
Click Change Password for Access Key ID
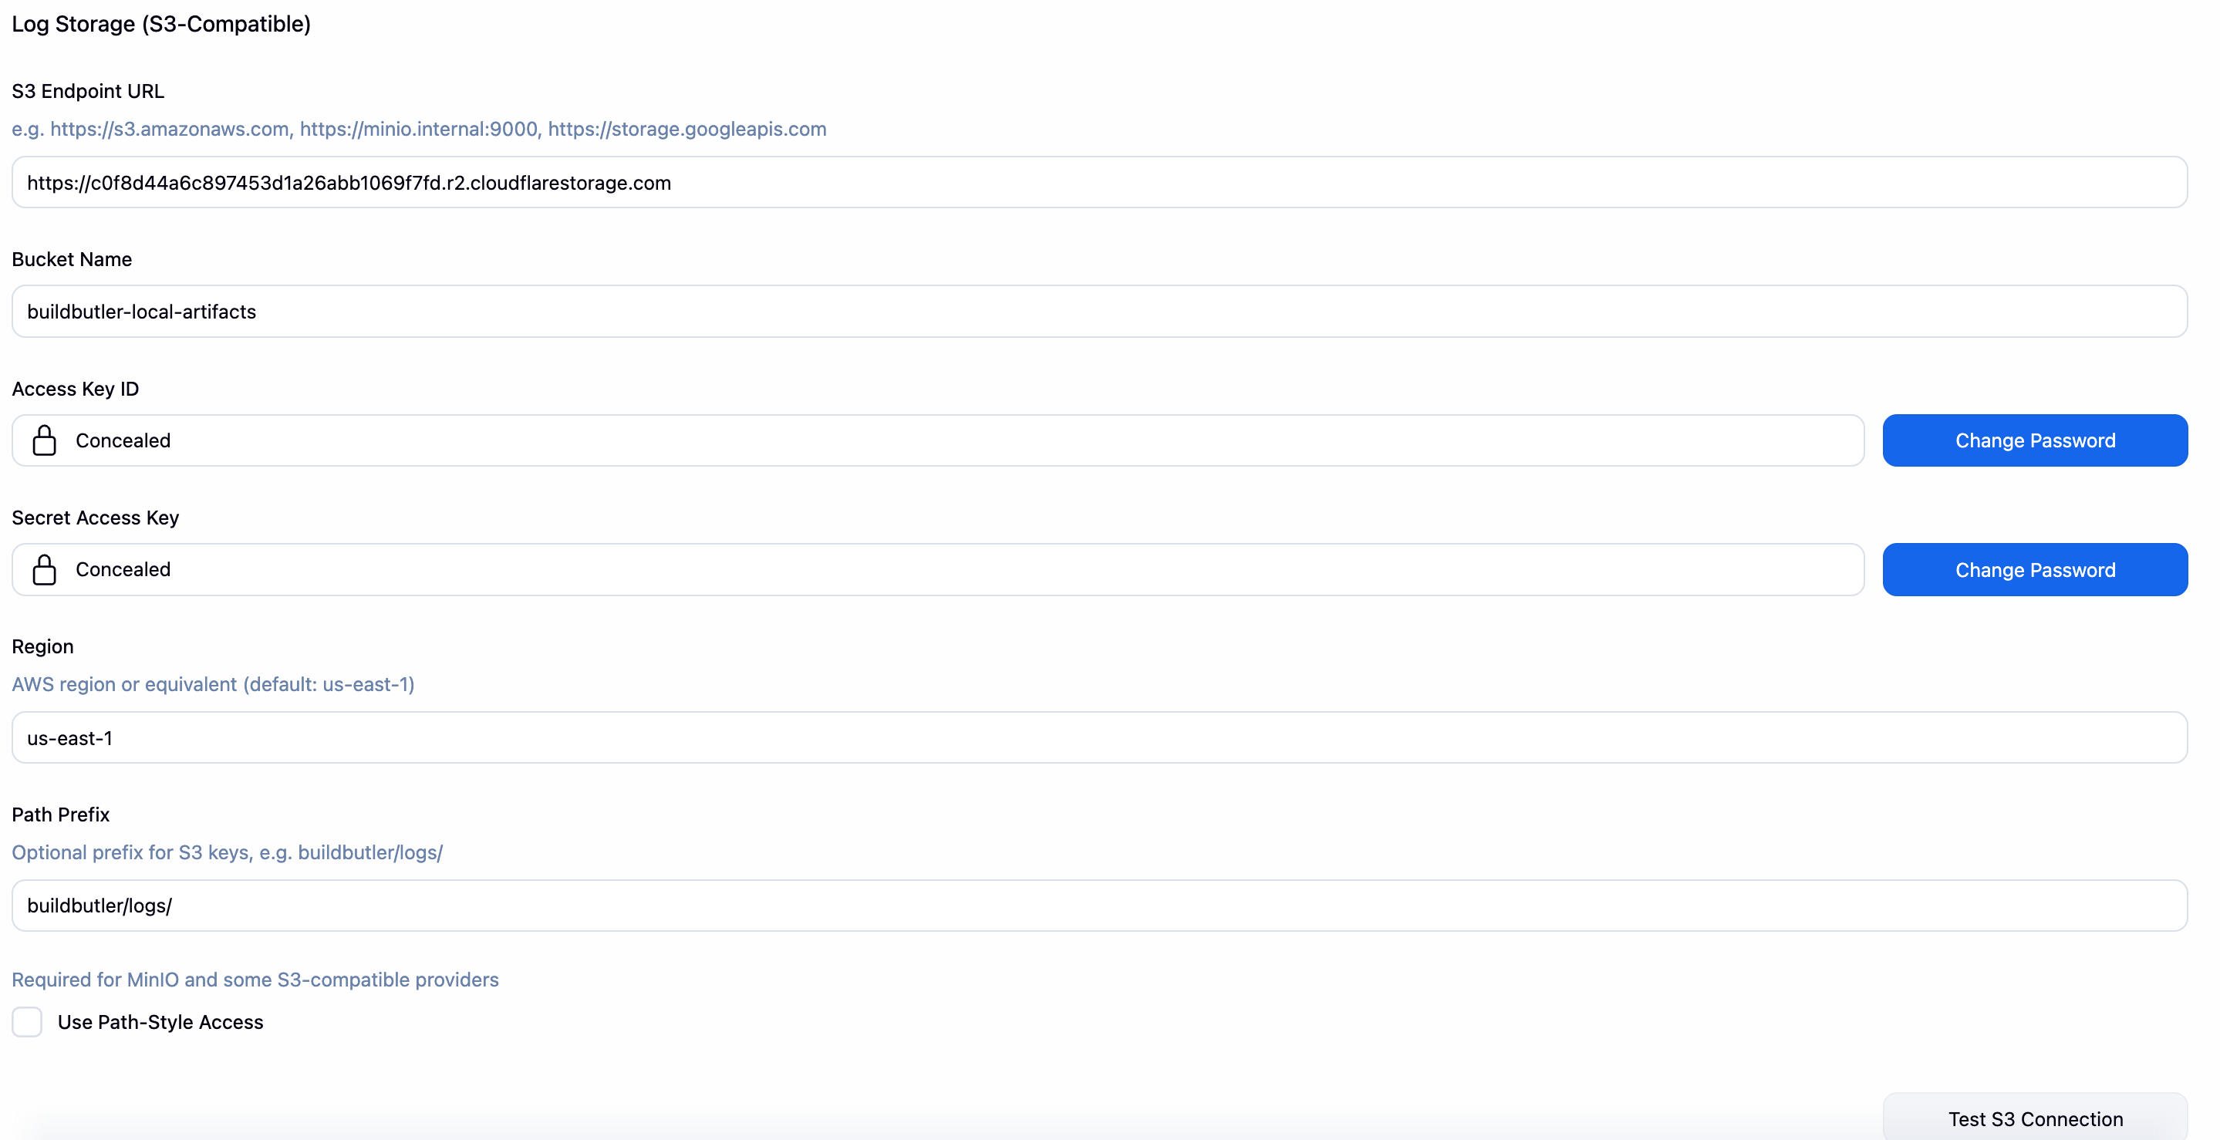(2035, 440)
